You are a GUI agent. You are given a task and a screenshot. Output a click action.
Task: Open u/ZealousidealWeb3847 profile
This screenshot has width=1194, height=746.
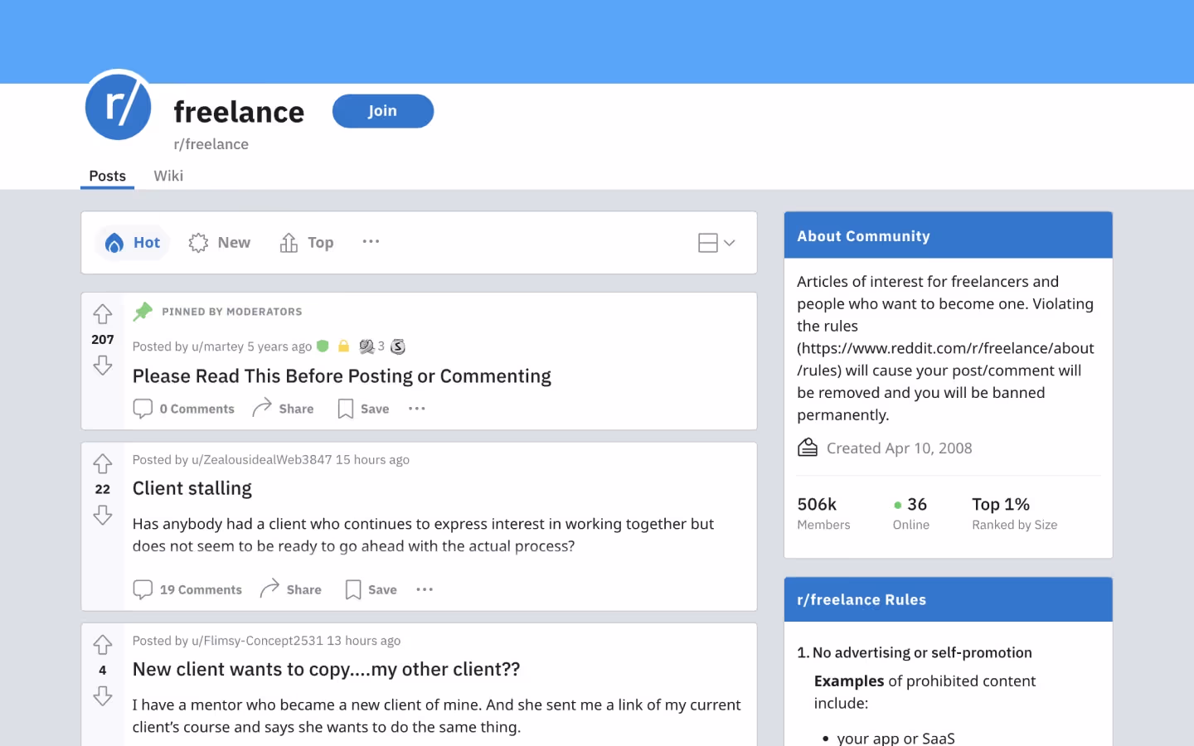coord(261,459)
